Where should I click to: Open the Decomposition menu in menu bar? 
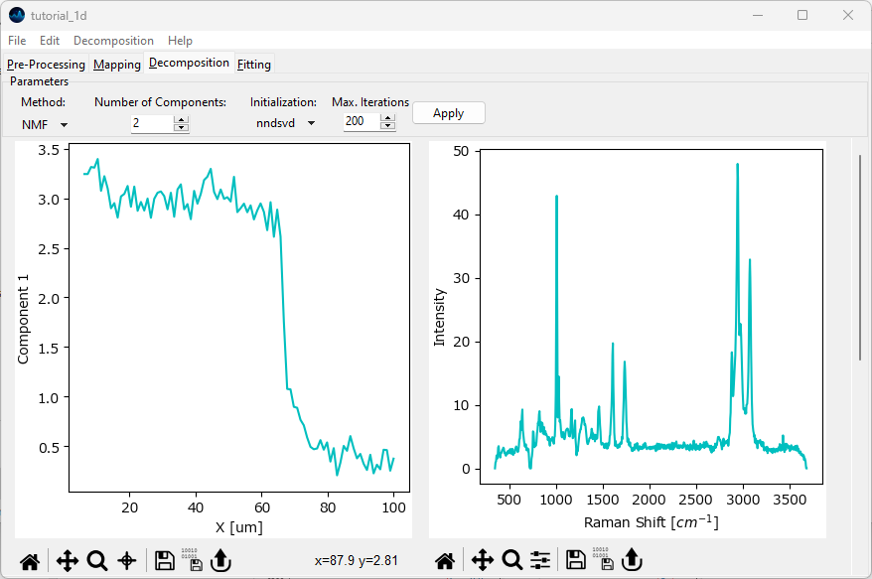click(x=113, y=41)
